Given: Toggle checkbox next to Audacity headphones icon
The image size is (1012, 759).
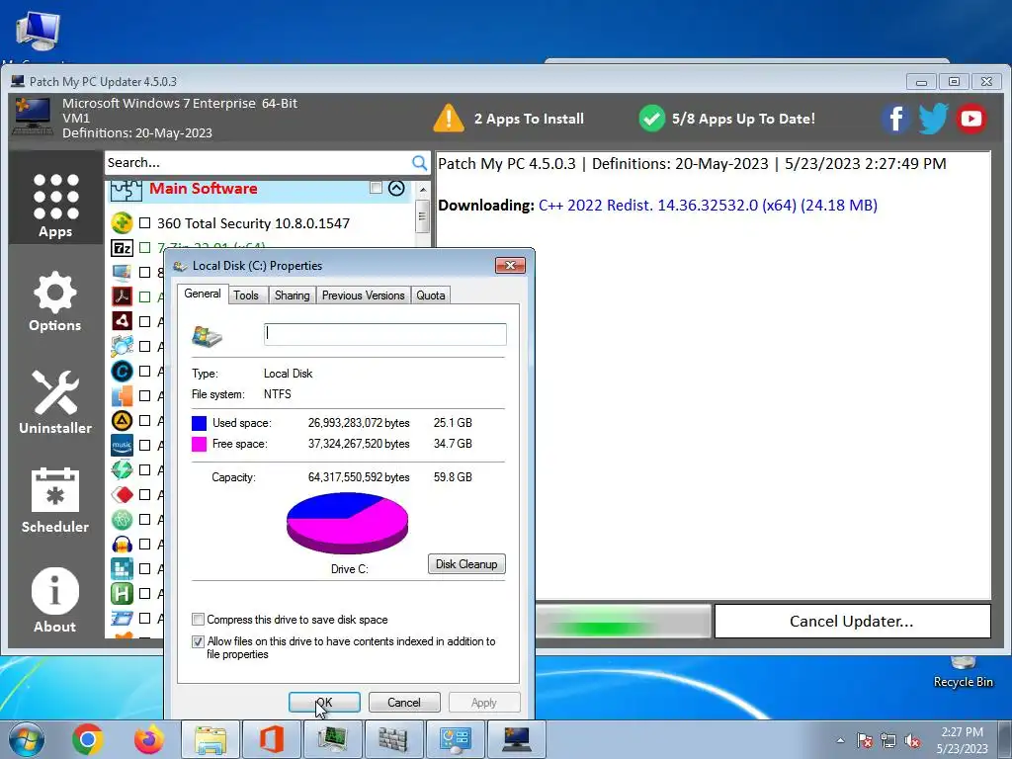Looking at the screenshot, I should 145,545.
